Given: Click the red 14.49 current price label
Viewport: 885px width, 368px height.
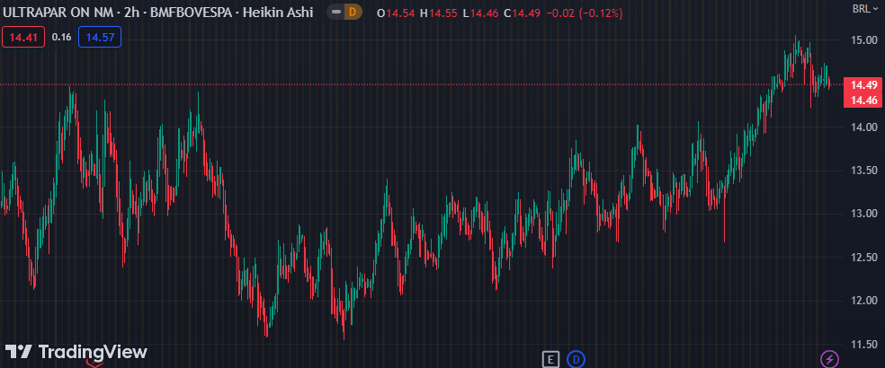Looking at the screenshot, I should [x=863, y=85].
